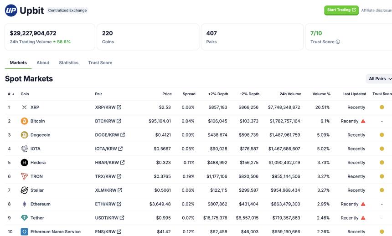Open external link icon beside TRX/KRW
This screenshot has height=236, width=392.
click(x=119, y=176)
